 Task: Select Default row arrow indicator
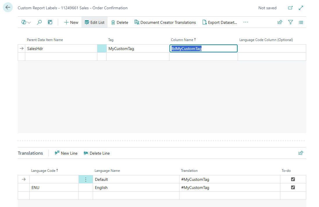pyautogui.click(x=24, y=179)
